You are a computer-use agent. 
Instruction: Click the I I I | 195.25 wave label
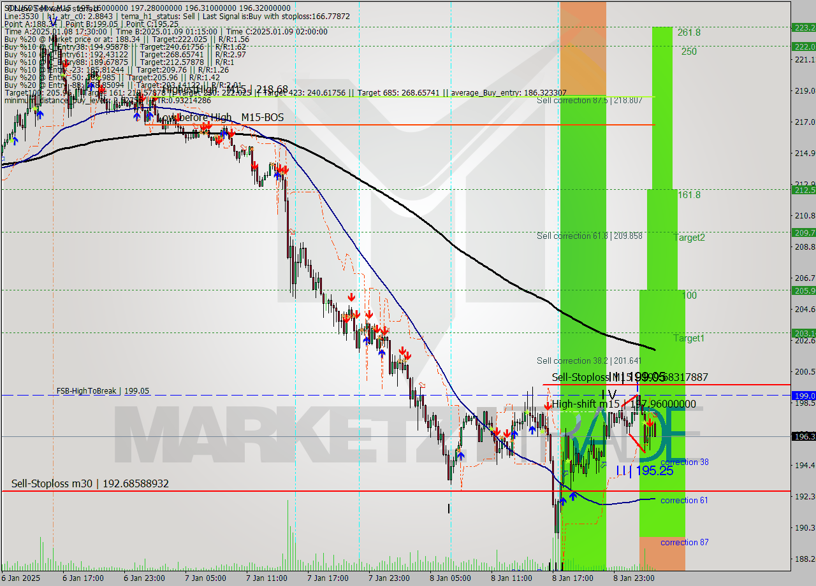(645, 471)
